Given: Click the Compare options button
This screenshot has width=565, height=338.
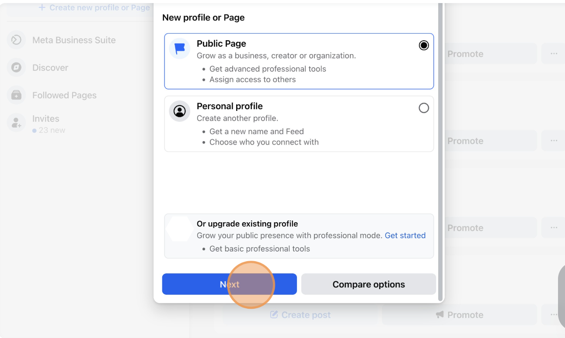Looking at the screenshot, I should 368,284.
